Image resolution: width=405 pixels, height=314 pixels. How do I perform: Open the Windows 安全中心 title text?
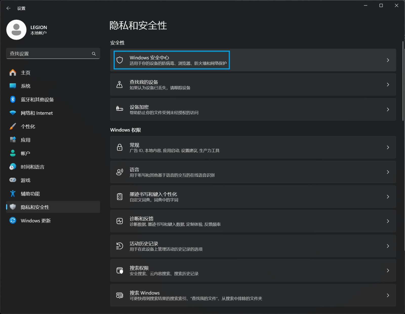(x=149, y=58)
